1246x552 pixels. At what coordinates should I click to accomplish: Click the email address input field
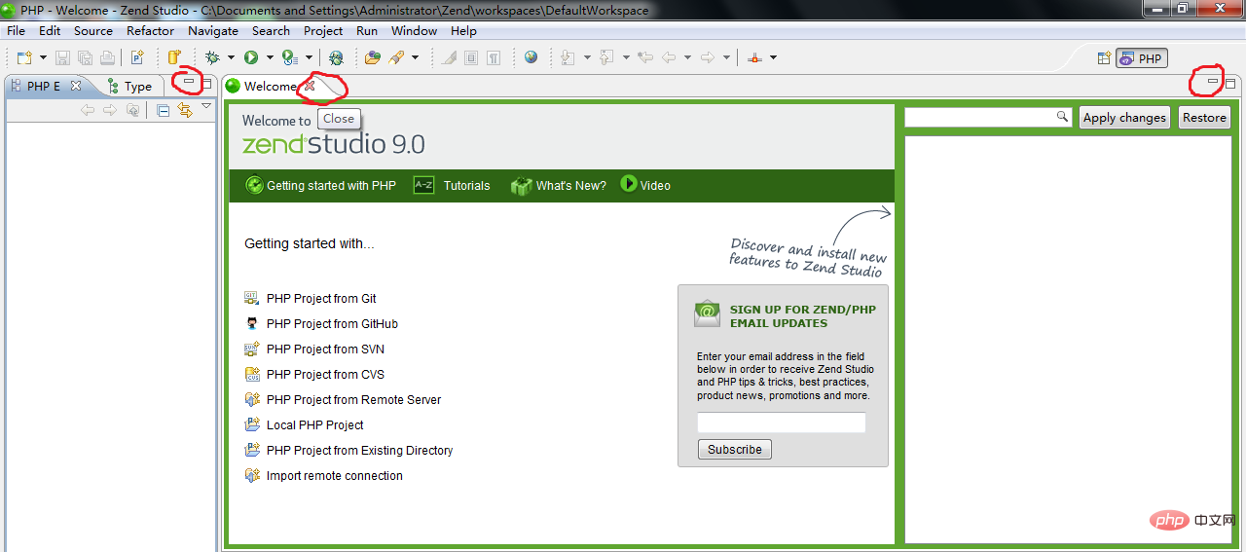point(782,423)
